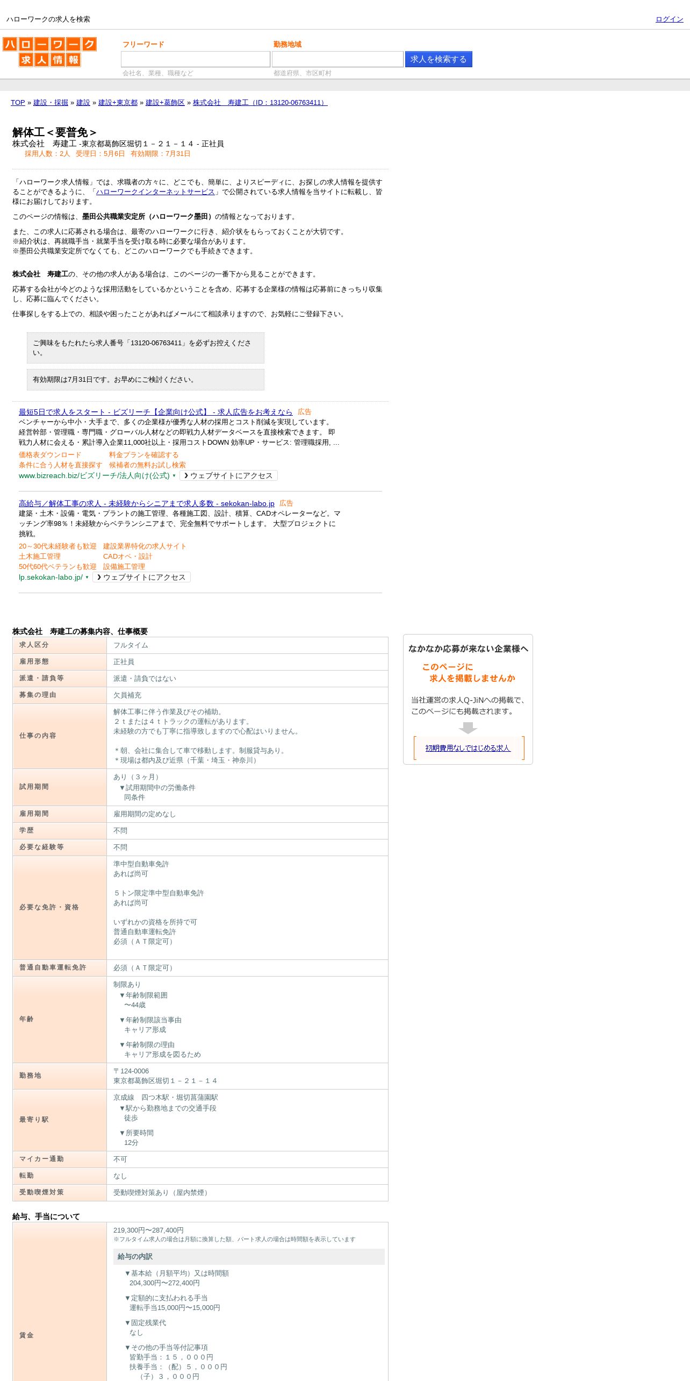Click 料金プランを確認する ad sublink

click(143, 455)
